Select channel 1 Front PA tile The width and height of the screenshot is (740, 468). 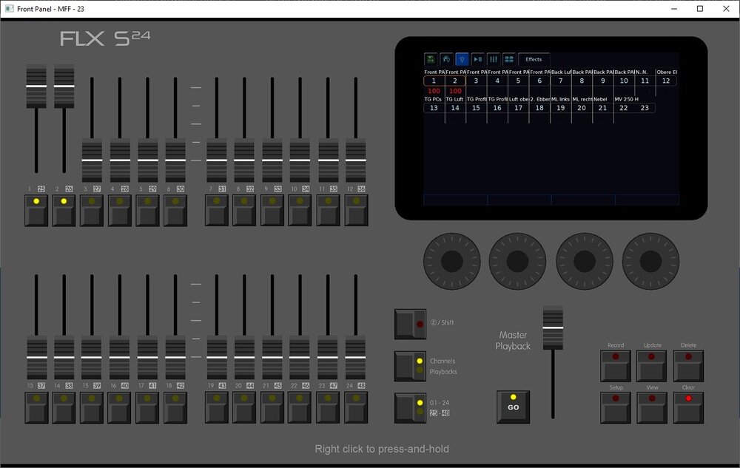[x=434, y=81]
